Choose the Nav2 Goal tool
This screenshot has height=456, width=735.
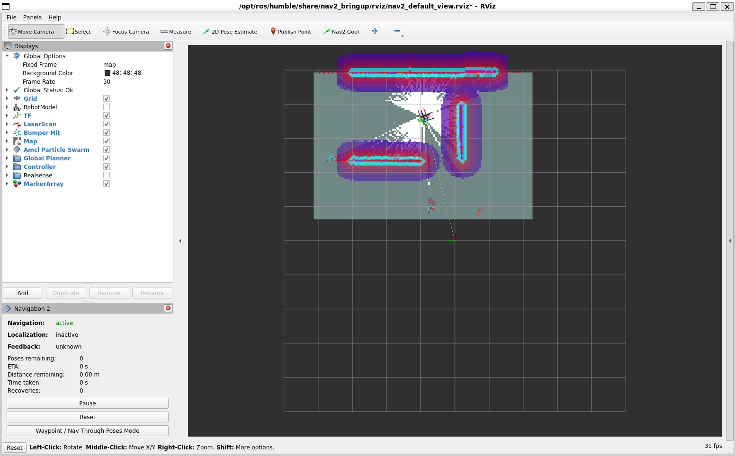(x=341, y=32)
